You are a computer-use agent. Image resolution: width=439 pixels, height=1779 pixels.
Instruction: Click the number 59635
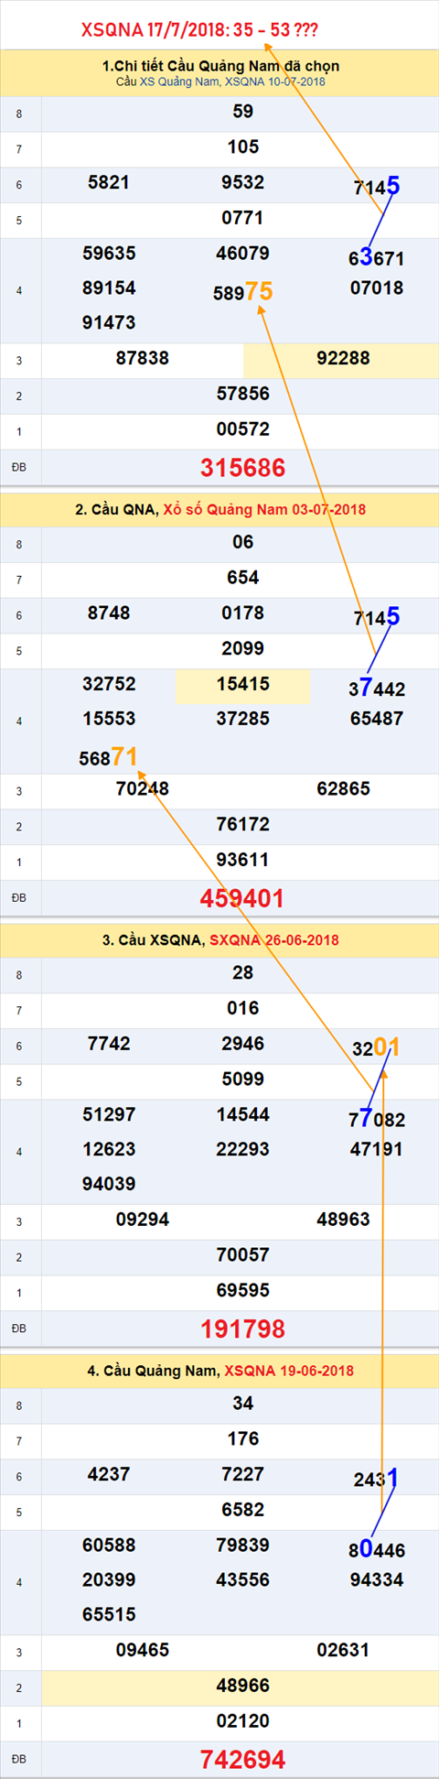pyautogui.click(x=109, y=253)
